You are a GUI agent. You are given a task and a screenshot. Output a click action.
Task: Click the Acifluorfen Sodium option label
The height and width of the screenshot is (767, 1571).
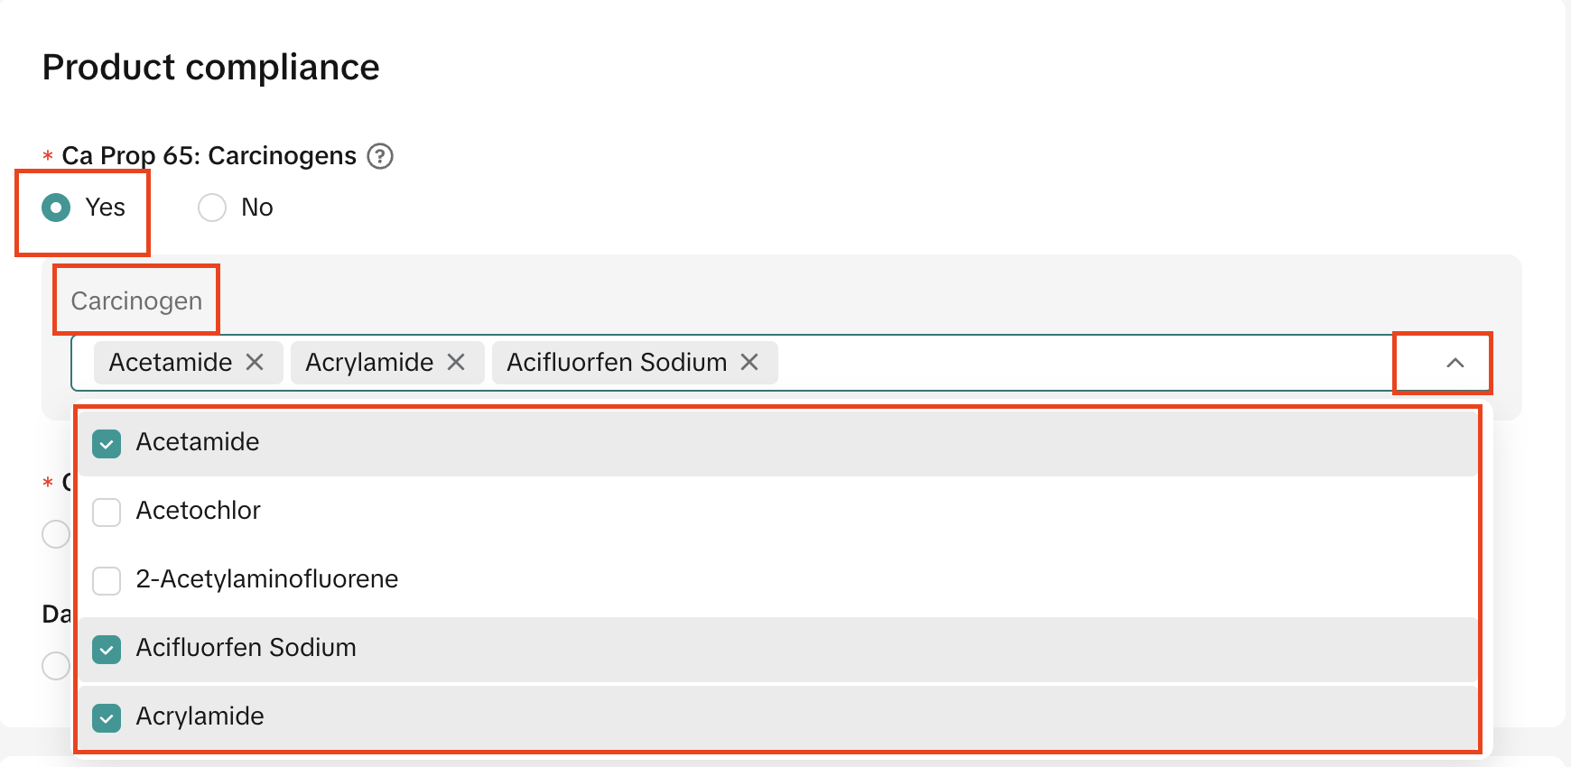pyautogui.click(x=246, y=648)
